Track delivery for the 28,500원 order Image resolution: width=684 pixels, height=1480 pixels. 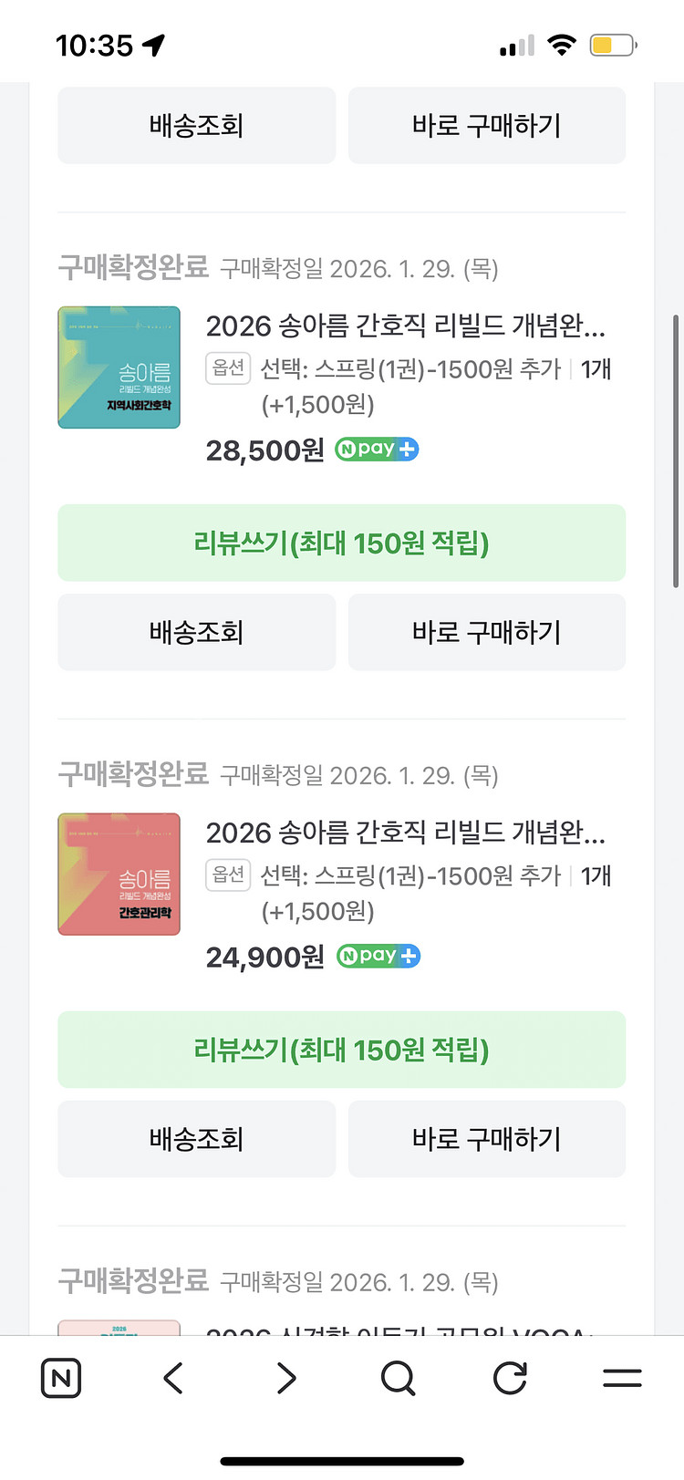[x=197, y=633]
